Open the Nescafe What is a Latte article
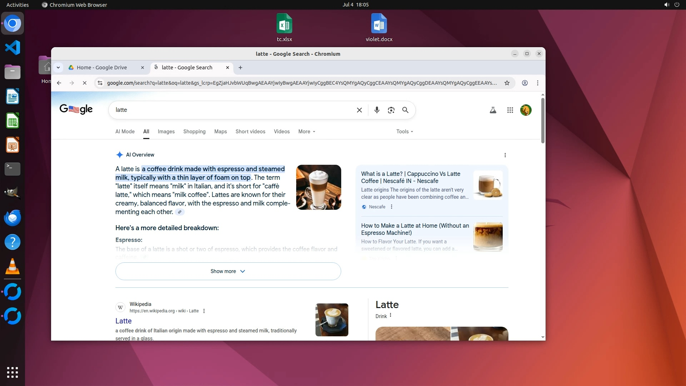Screen dimensions: 686x386 (411, 177)
